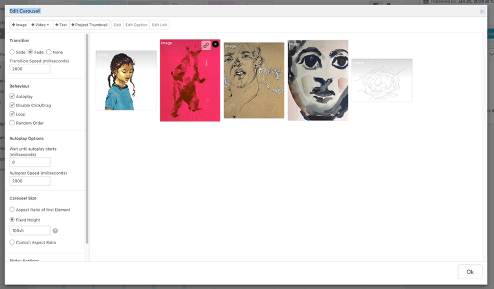494x289 pixels.
Task: Add a Project Thumbnail slide
Action: [89, 25]
